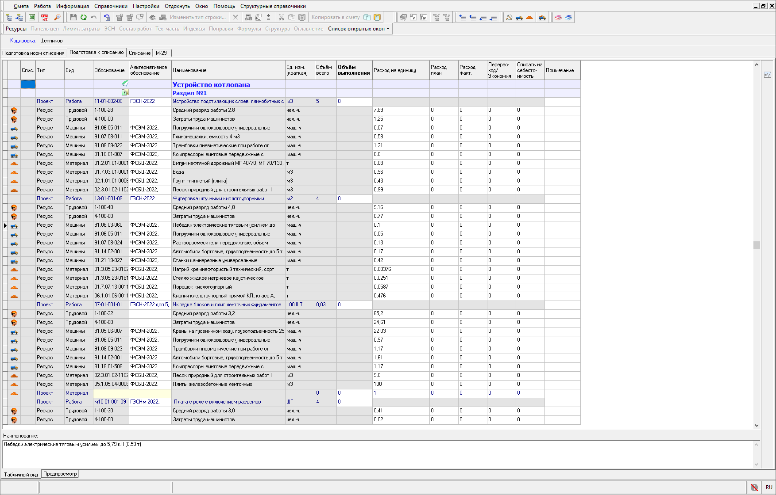
Task: Click the hammer and sickle labor icon
Action: (509, 17)
